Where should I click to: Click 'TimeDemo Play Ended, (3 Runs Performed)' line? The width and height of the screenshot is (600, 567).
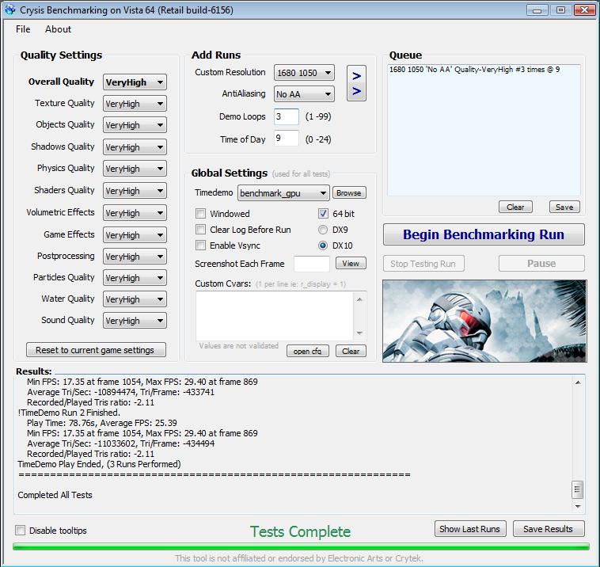pos(99,464)
